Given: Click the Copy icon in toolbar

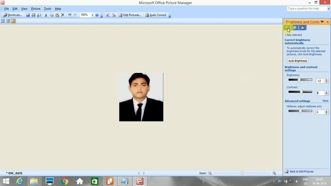Looking at the screenshot, I should click(52, 15).
